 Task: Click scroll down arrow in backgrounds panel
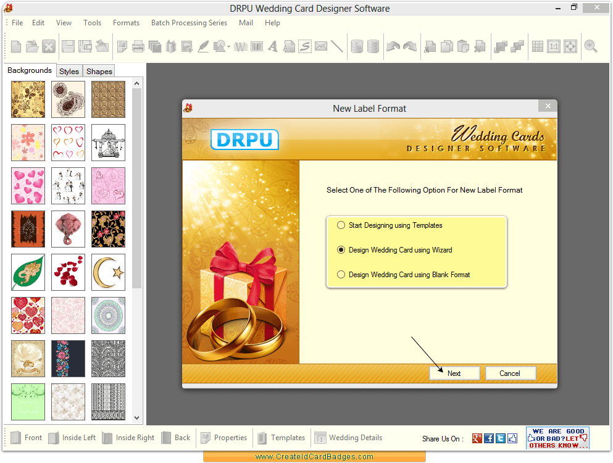[x=136, y=418]
